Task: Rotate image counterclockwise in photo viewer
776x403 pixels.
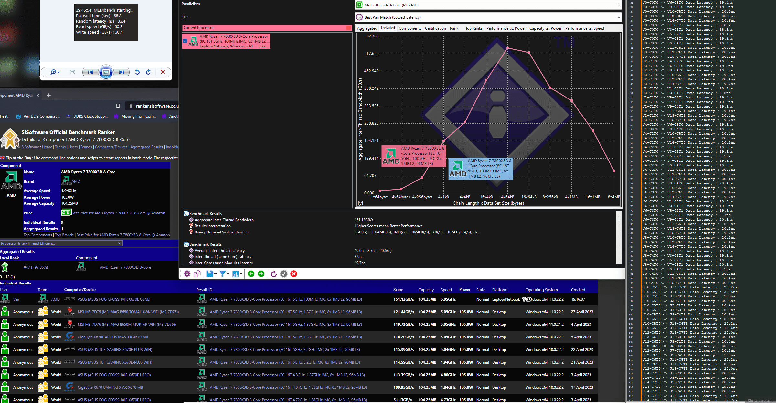Action: [137, 72]
